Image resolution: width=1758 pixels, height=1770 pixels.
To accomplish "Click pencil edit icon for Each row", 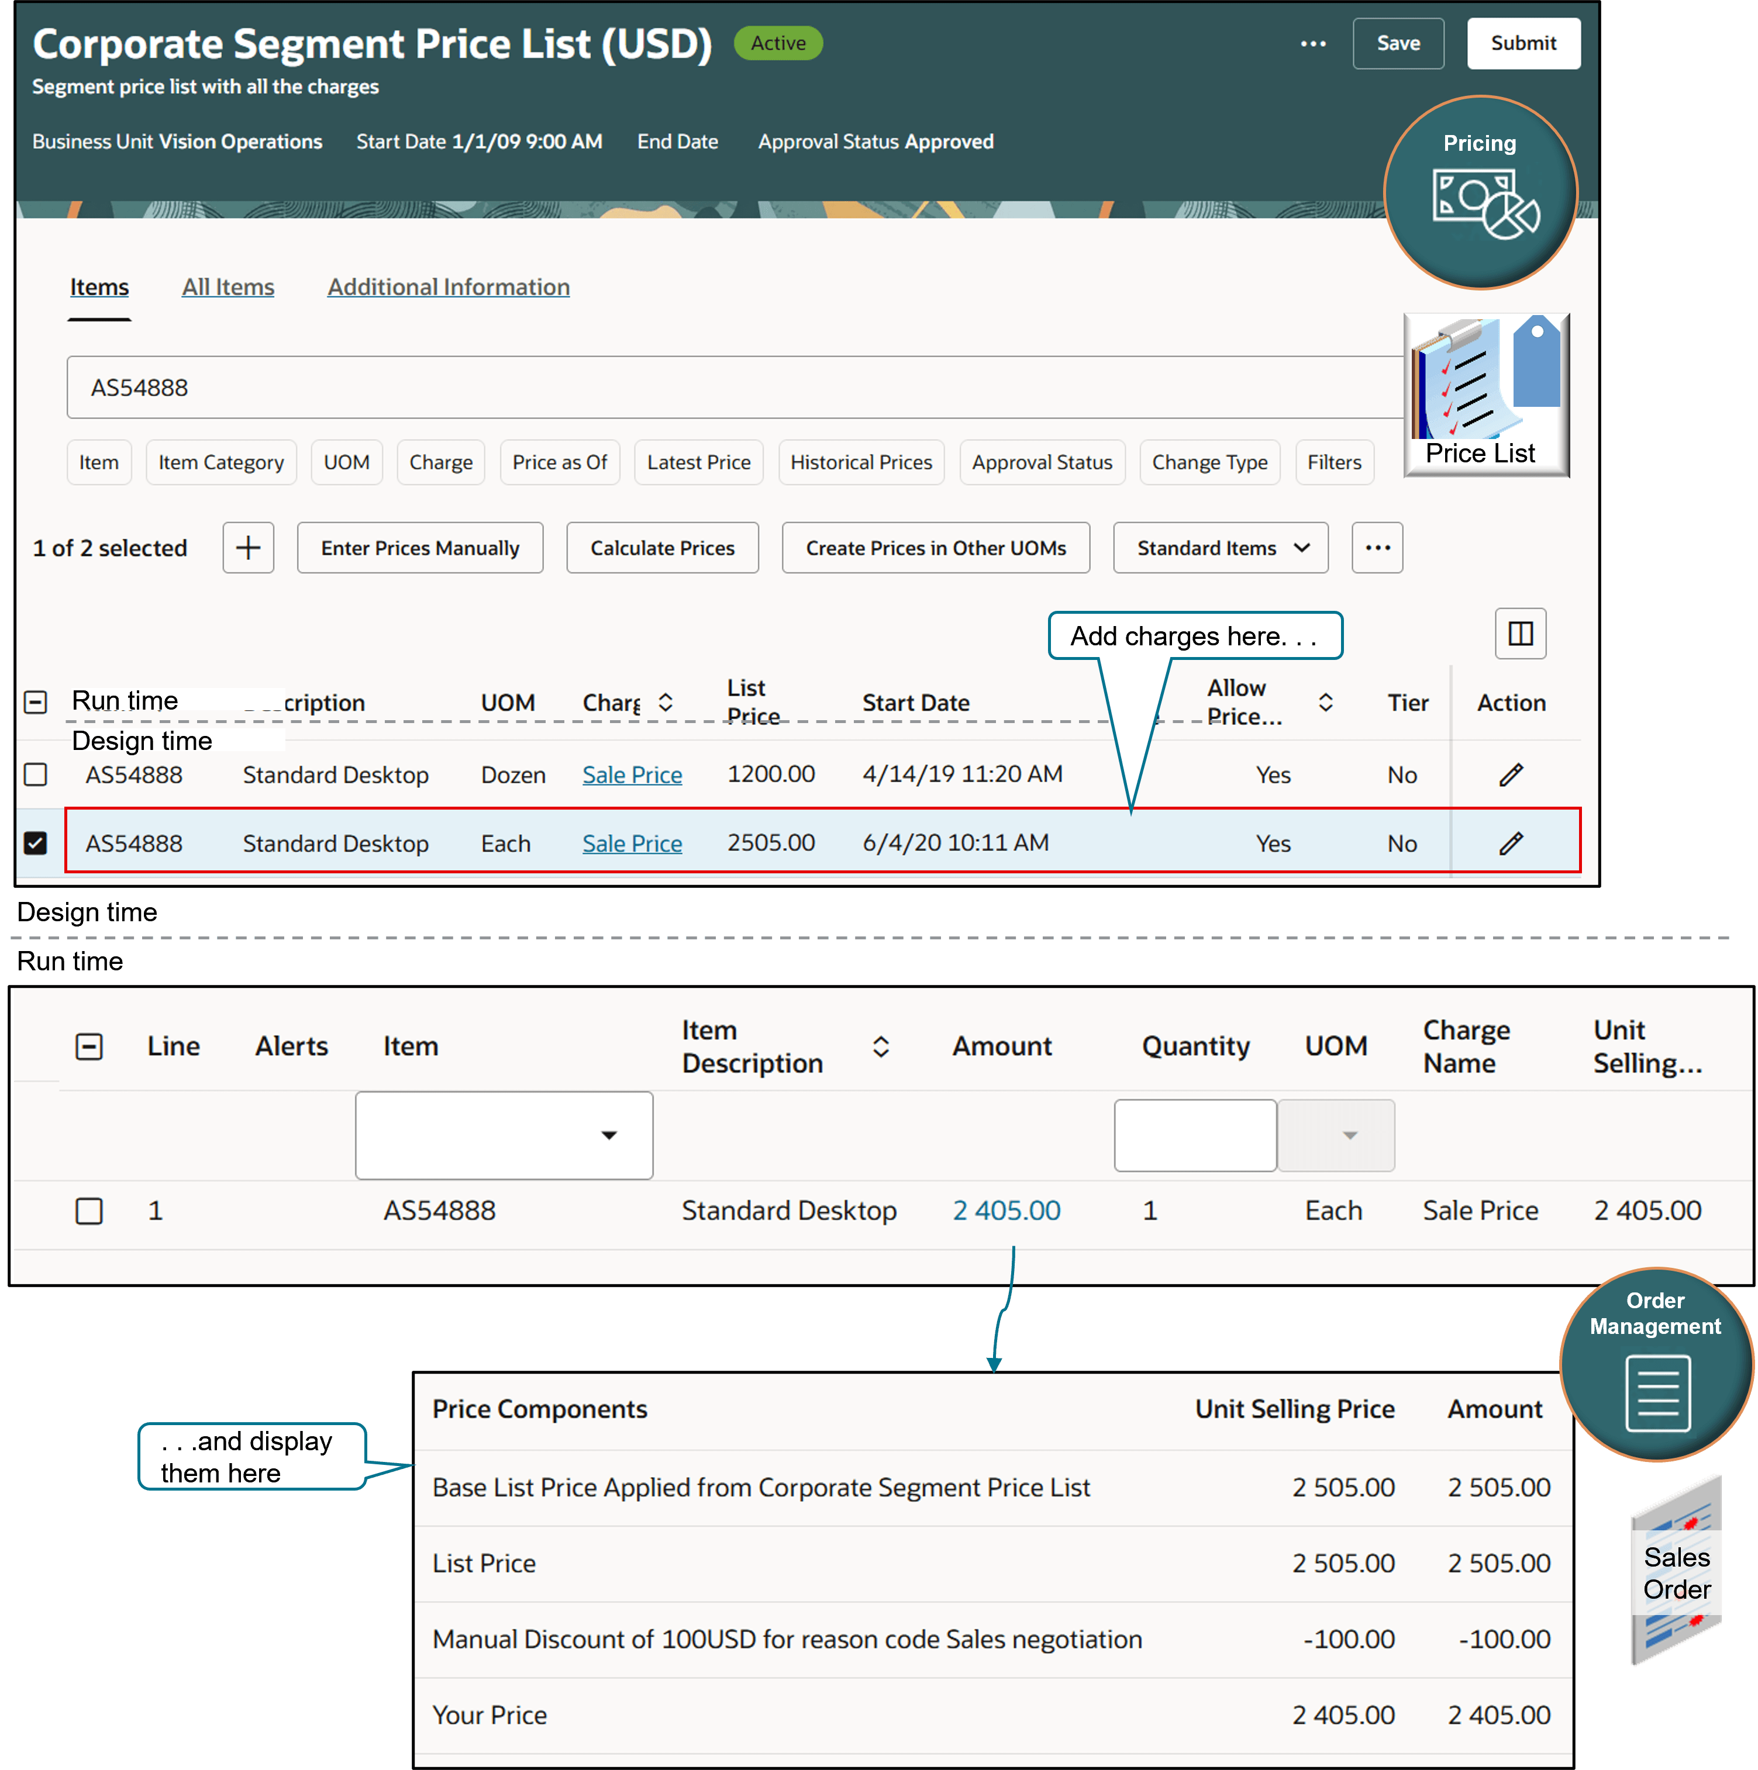I will point(1511,843).
